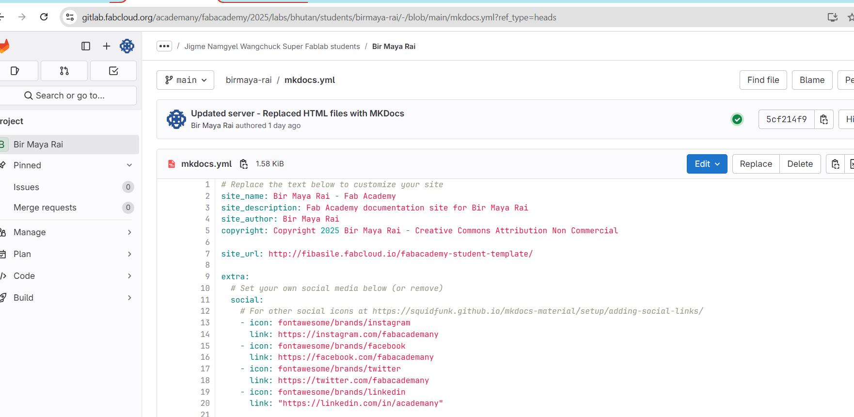The width and height of the screenshot is (854, 417).
Task: Click 'fontawesome/brands/twitter' text
Action: point(339,369)
